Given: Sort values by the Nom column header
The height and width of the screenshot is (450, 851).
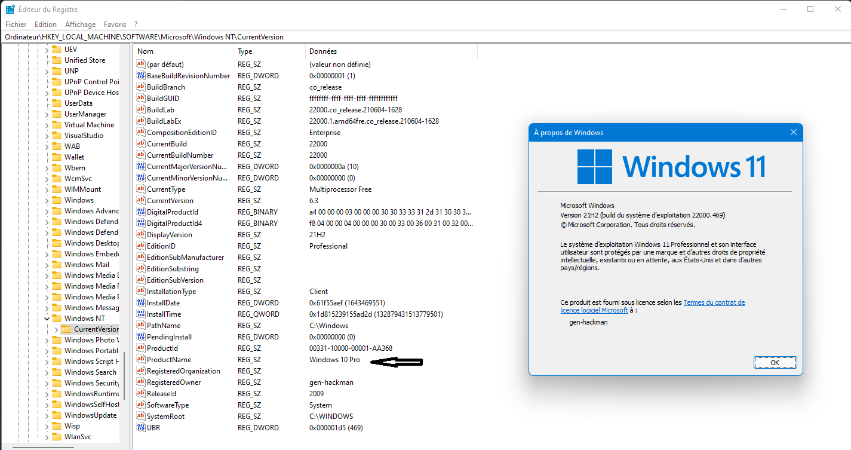Looking at the screenshot, I should click(183, 51).
